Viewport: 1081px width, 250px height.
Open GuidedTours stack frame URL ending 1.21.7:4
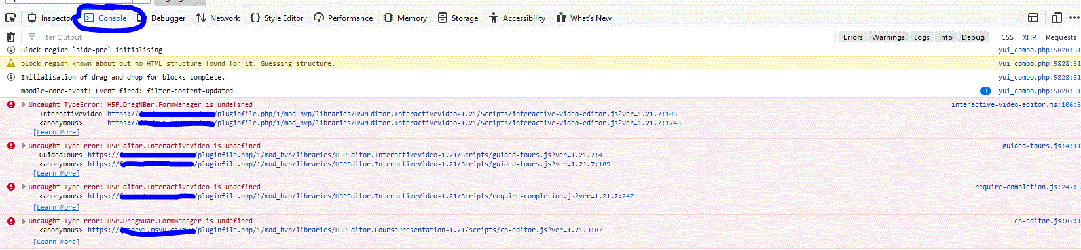[x=345, y=155]
